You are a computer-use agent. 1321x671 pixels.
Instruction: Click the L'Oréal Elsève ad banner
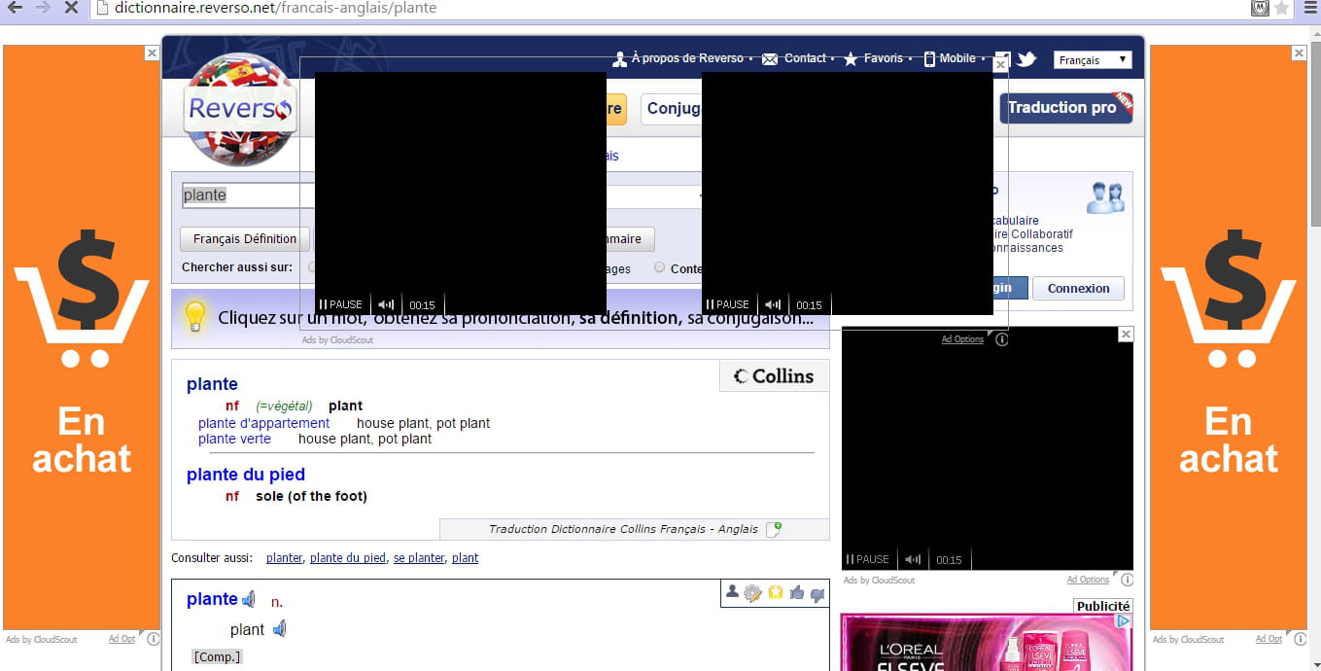click(x=987, y=642)
